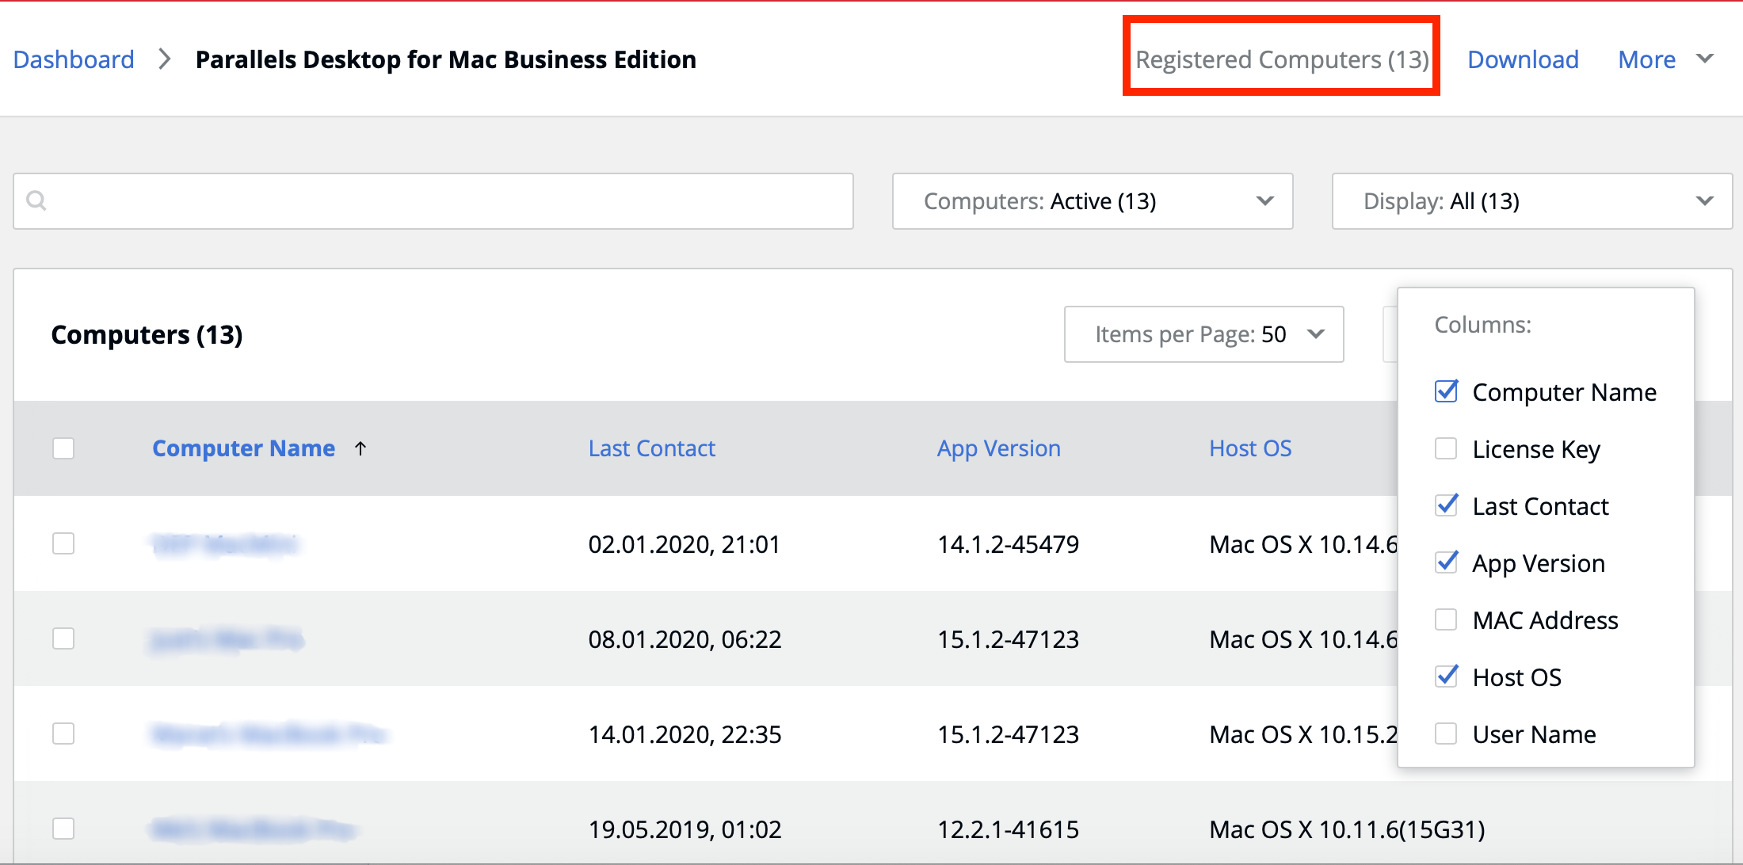
Task: Open the Computers: Active dropdown
Action: [x=1092, y=201]
